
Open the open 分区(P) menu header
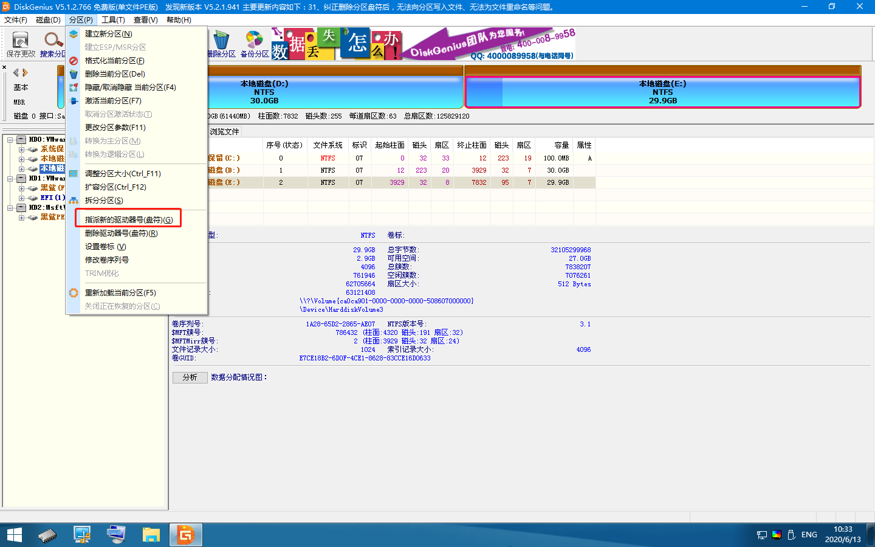pos(81,20)
